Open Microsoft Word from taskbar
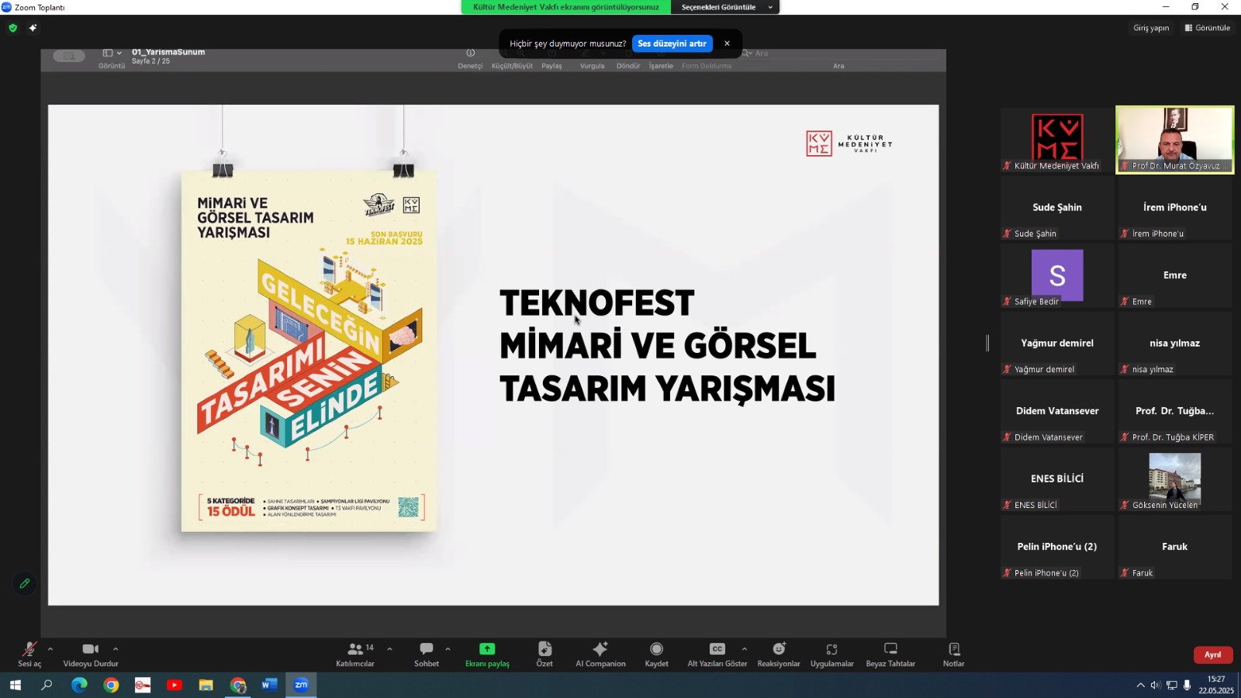 [x=269, y=685]
